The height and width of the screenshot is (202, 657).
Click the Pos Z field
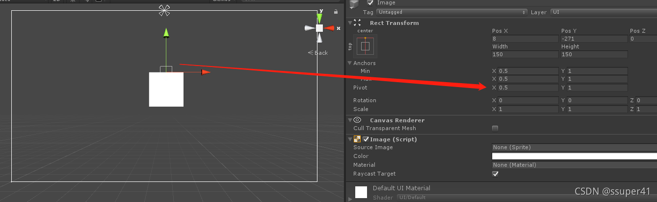[x=644, y=39]
